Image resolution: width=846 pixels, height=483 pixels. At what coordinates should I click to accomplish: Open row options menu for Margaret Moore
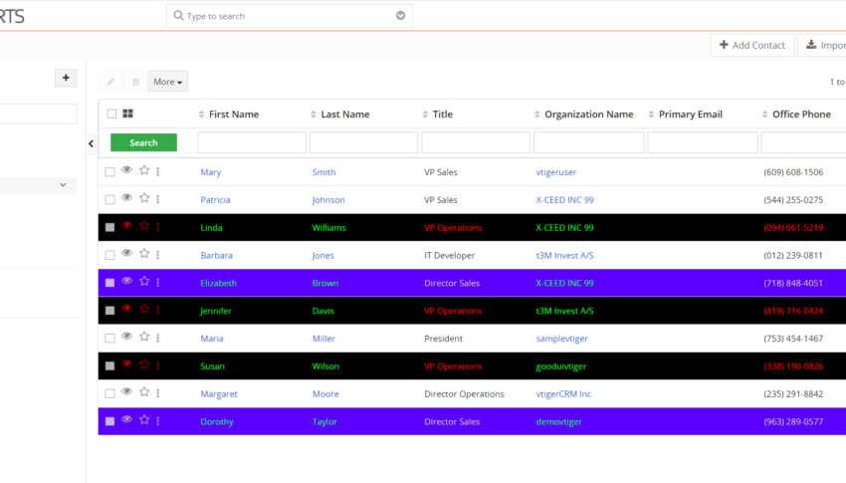[158, 393]
